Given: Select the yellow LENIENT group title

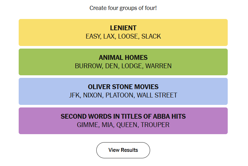Looking at the screenshot, I should [123, 28].
